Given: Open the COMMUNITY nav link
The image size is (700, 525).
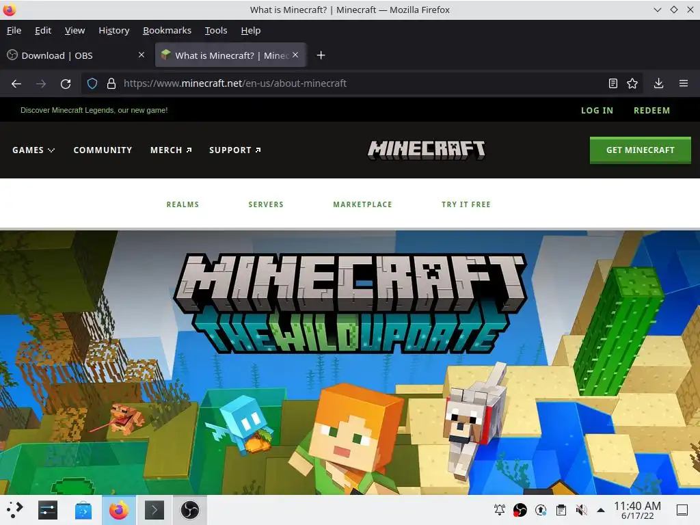Looking at the screenshot, I should tap(103, 150).
